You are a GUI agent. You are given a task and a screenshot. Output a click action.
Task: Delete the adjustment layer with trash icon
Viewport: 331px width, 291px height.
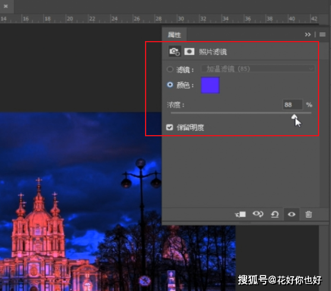pos(308,214)
